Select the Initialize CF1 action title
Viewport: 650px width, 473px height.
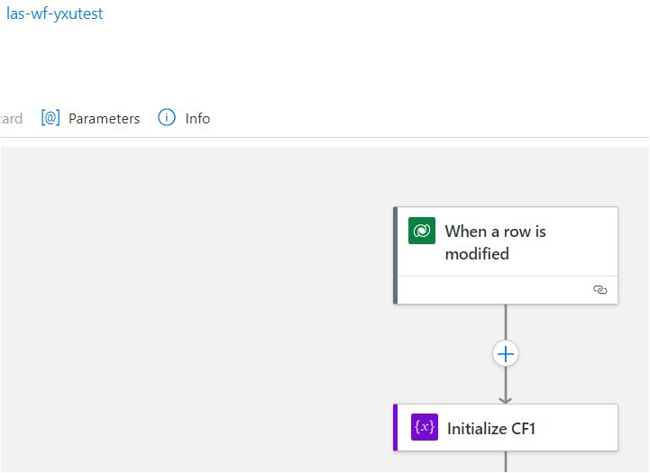(x=491, y=429)
